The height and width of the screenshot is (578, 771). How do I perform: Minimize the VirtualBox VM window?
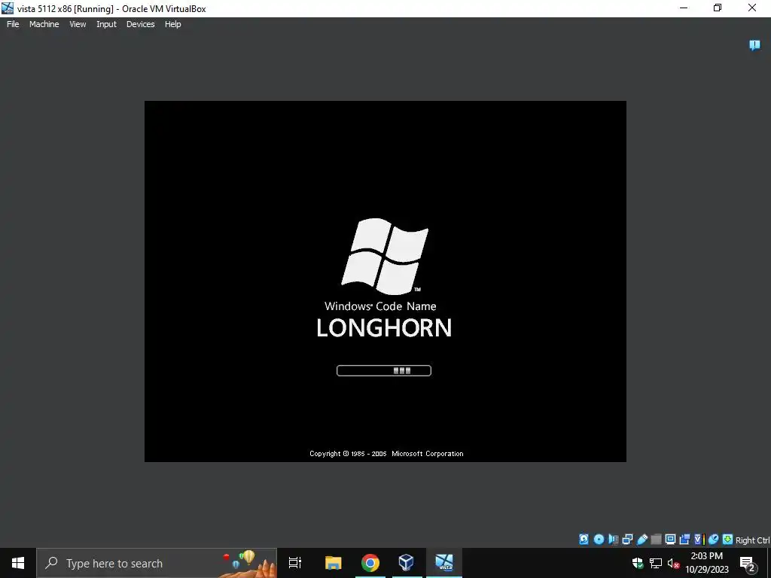pos(684,8)
